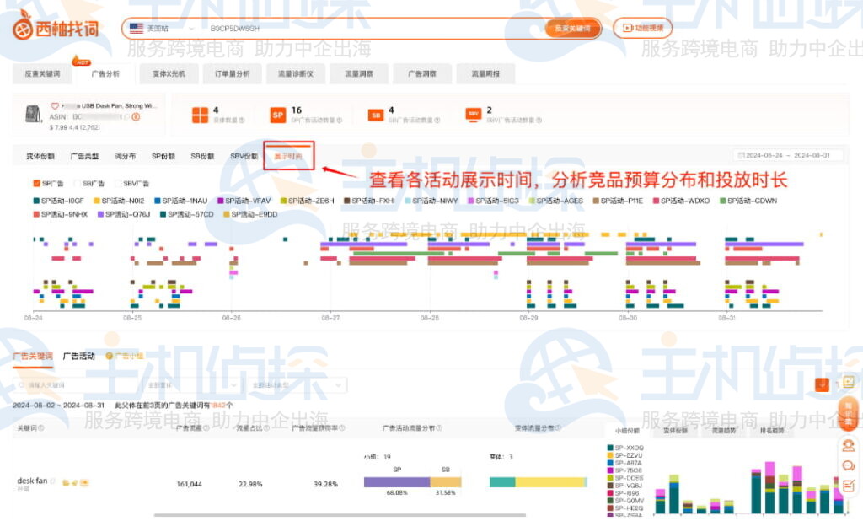Click the orange SP campaign count icon
This screenshot has width=863, height=521.
(x=278, y=115)
